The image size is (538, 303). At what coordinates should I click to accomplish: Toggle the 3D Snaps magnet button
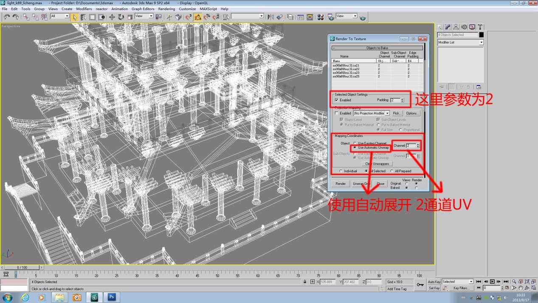pos(189,17)
